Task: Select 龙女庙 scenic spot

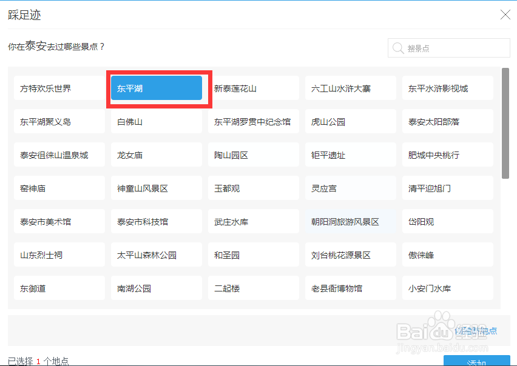Action: (156, 155)
